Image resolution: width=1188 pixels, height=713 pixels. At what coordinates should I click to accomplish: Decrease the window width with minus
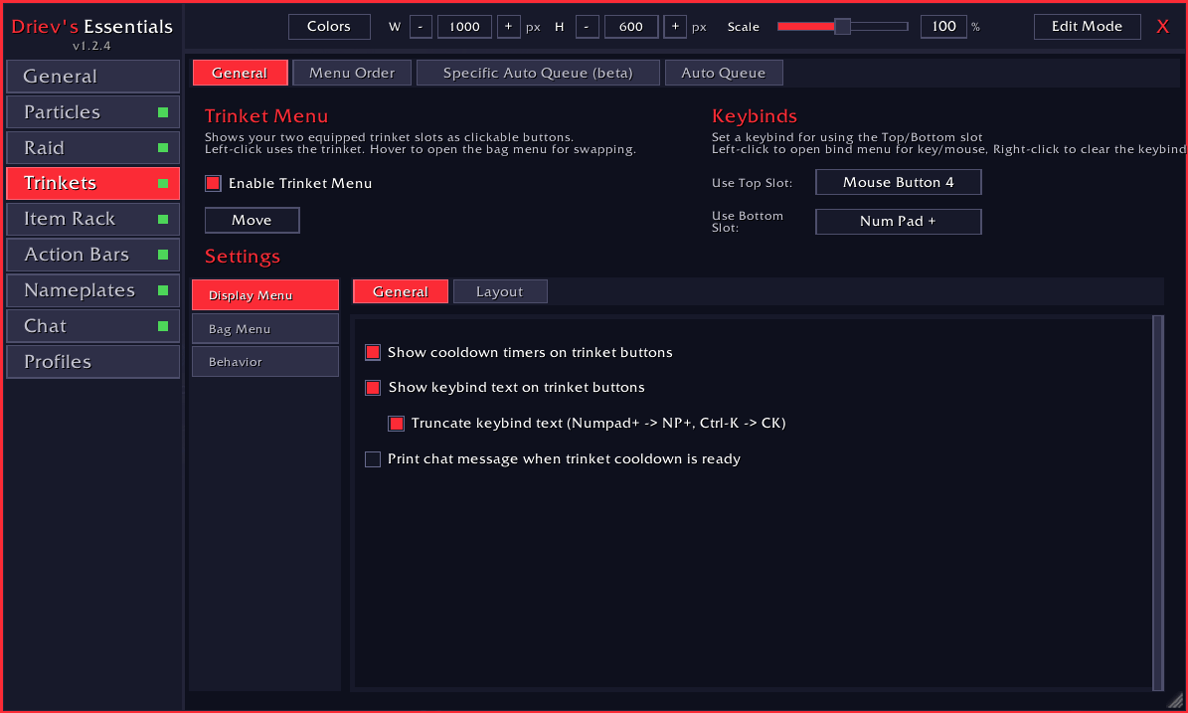421,27
